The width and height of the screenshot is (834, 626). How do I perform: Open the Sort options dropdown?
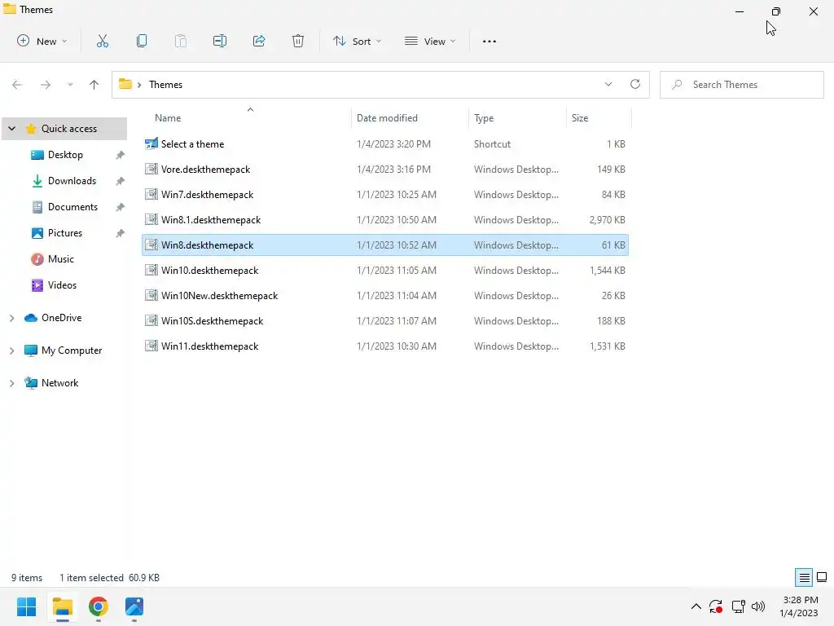(358, 41)
